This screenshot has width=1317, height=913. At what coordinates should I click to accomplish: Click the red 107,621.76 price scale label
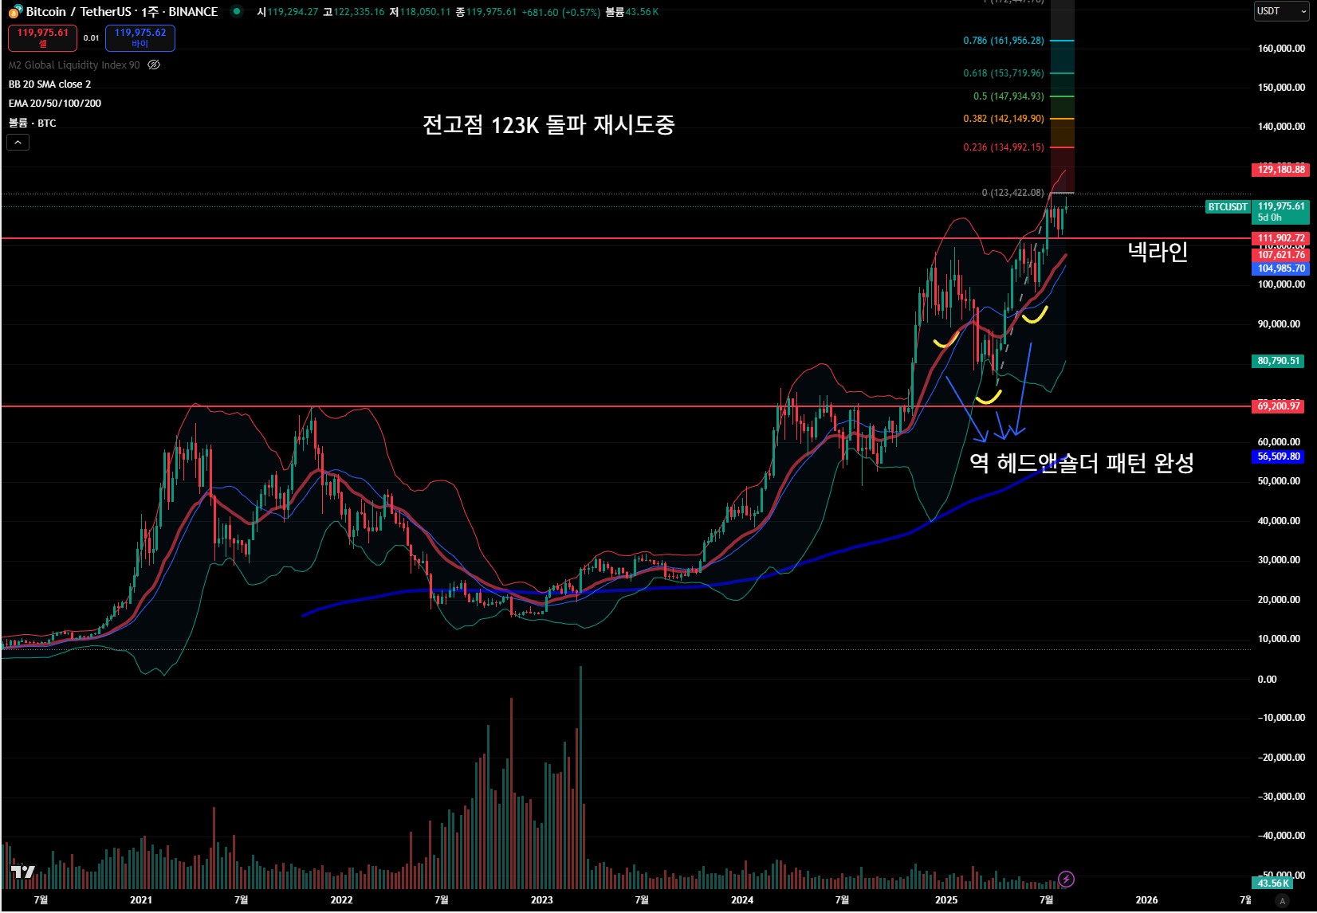1280,255
